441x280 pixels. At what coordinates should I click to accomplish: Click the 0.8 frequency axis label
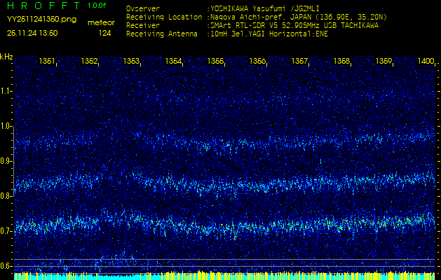[6, 196]
